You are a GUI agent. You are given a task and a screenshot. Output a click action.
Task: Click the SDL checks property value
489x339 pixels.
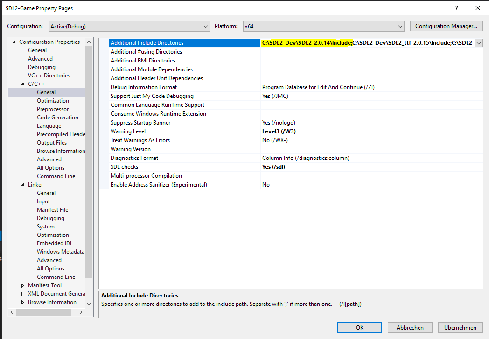(273, 167)
